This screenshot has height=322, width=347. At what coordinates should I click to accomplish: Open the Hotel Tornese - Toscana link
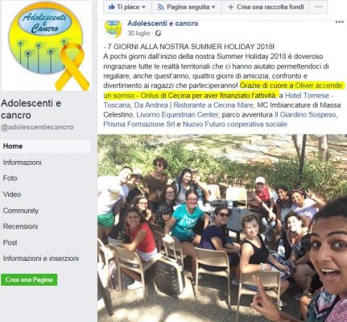pyautogui.click(x=218, y=100)
